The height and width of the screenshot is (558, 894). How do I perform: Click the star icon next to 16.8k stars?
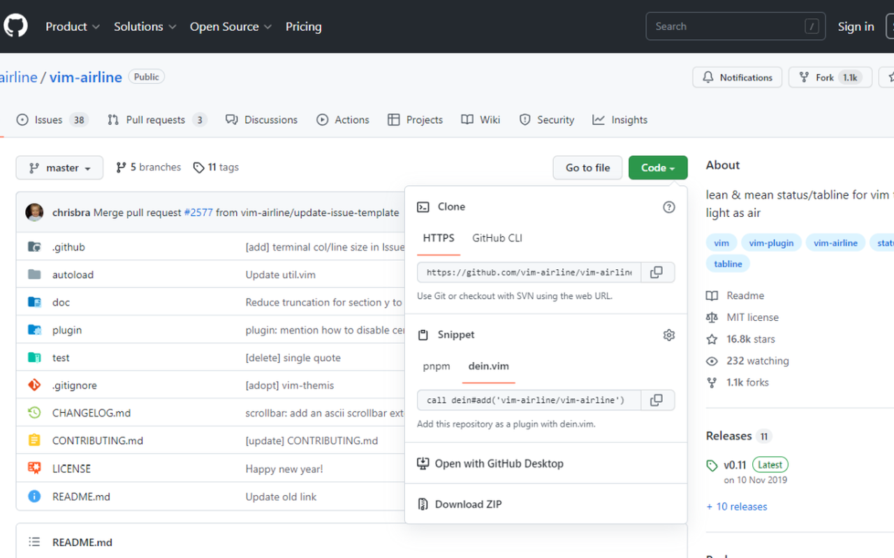coord(712,339)
